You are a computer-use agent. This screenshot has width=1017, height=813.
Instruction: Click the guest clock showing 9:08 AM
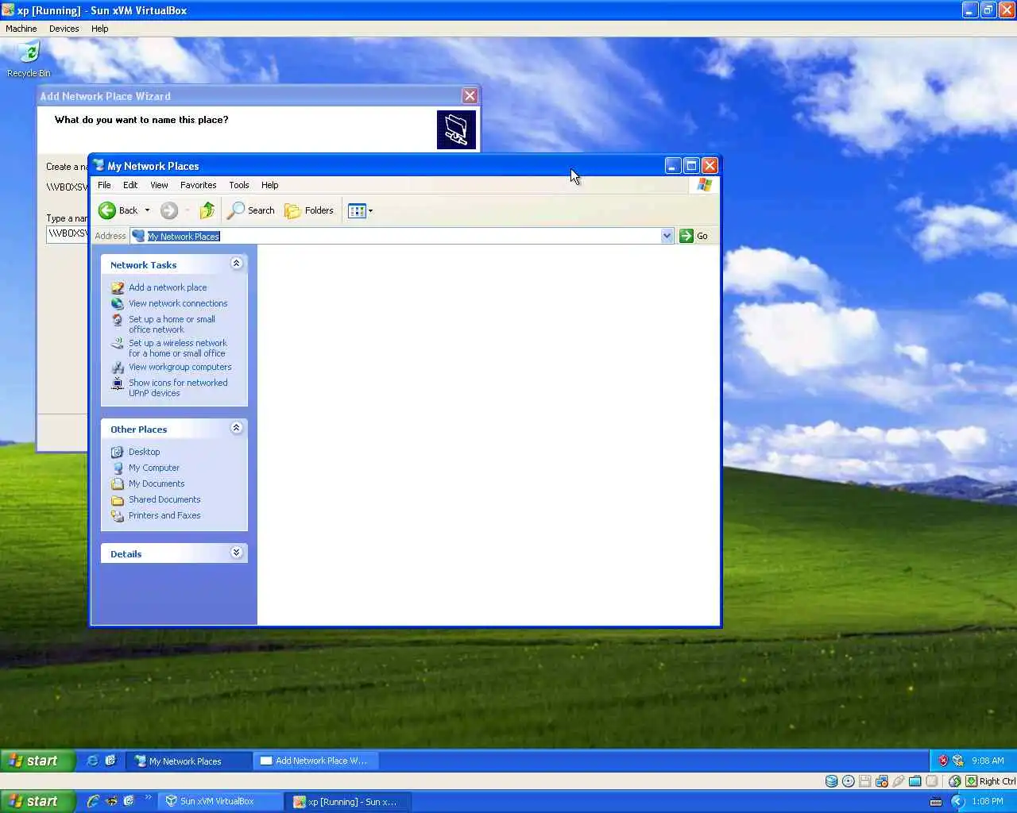point(988,761)
